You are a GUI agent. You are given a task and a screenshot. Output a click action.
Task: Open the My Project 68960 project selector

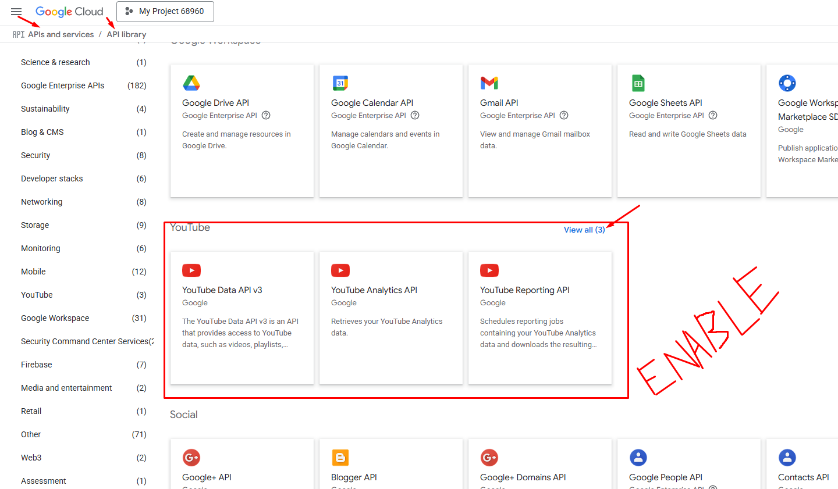click(165, 12)
